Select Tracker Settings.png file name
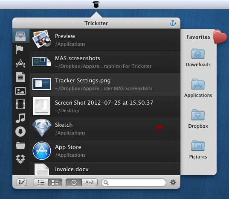This screenshot has height=199, width=229. (x=83, y=81)
